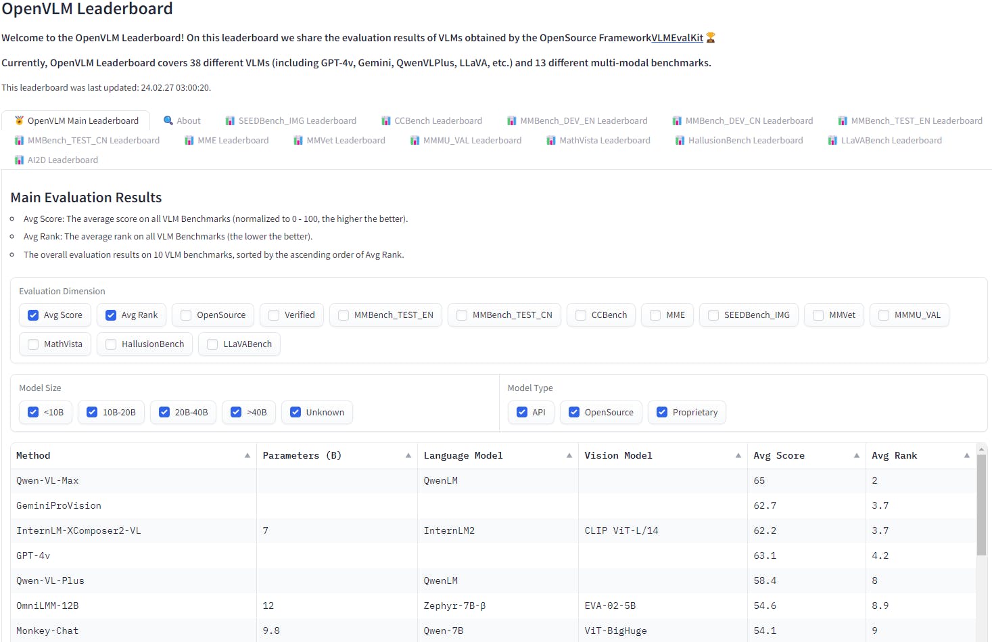The image size is (992, 642).
Task: Uncheck the API model type filter
Action: coord(522,412)
